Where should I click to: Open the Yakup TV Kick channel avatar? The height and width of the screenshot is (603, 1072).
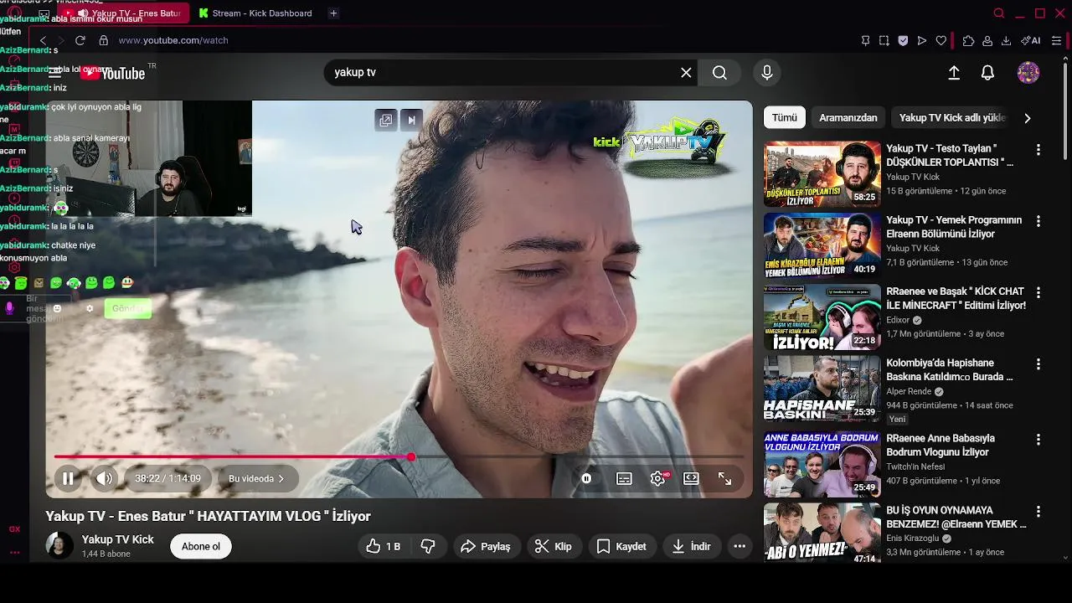pos(59,546)
